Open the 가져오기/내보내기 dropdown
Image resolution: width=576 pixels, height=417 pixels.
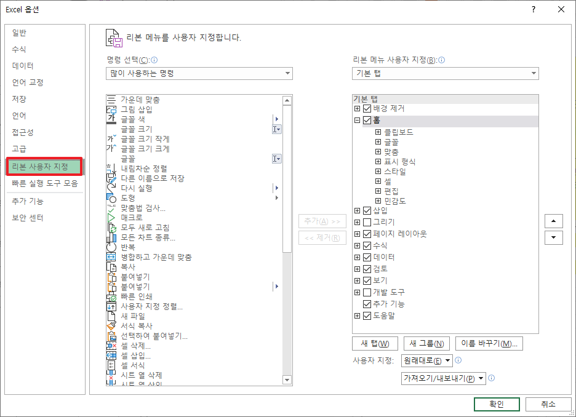(444, 378)
